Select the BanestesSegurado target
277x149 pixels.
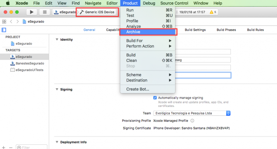pyautogui.click(x=30, y=63)
